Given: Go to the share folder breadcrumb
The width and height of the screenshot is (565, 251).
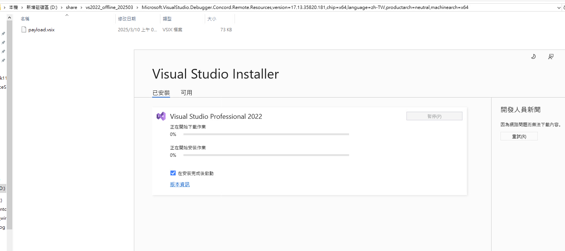Looking at the screenshot, I should pos(72,7).
